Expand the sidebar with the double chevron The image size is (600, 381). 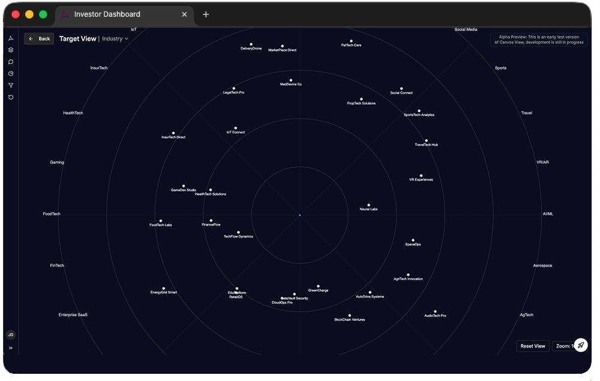(11, 348)
